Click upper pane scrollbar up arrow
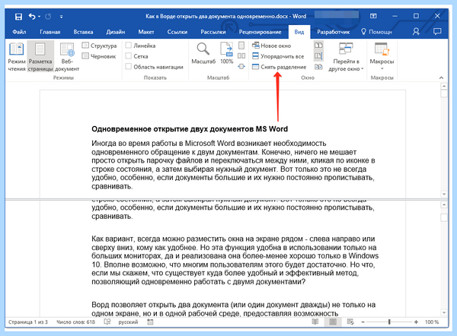This screenshot has width=457, height=336. [444, 86]
